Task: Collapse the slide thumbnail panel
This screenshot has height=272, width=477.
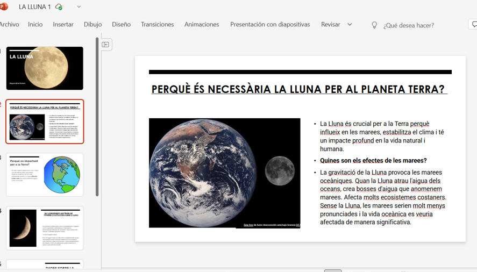Action: pos(106,45)
